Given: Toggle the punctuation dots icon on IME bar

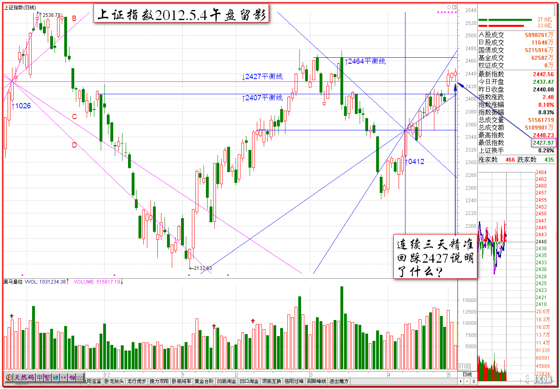Looking at the screenshot, I should (63, 377).
